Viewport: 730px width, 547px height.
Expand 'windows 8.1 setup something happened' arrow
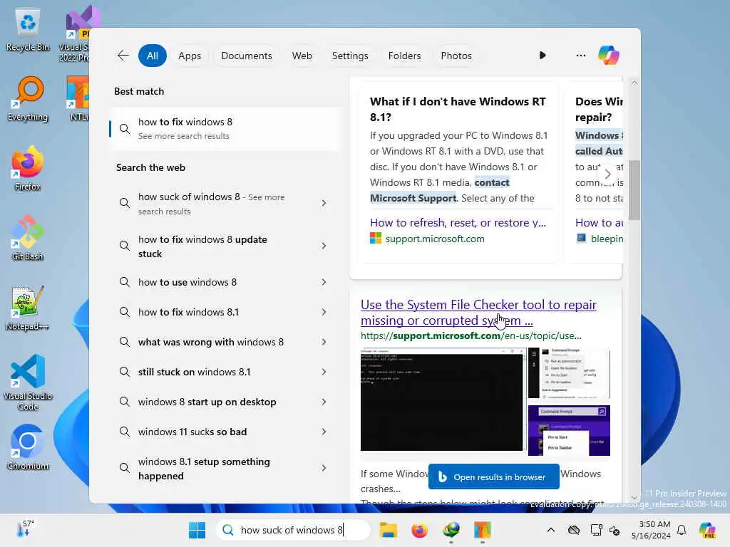(x=324, y=468)
